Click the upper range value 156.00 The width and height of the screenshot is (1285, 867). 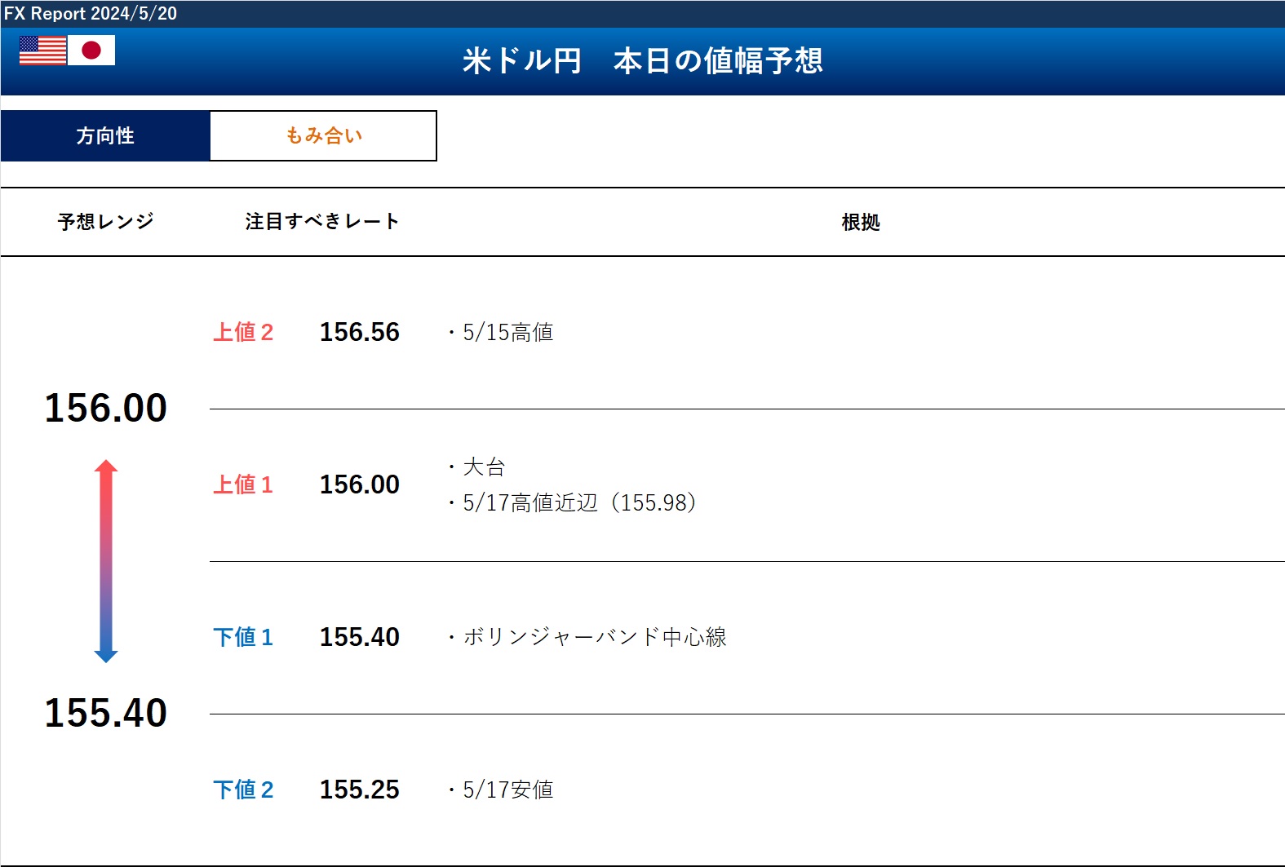pos(106,409)
